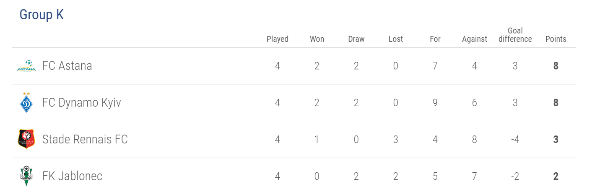
Task: Click the Against column header
Action: (x=475, y=39)
